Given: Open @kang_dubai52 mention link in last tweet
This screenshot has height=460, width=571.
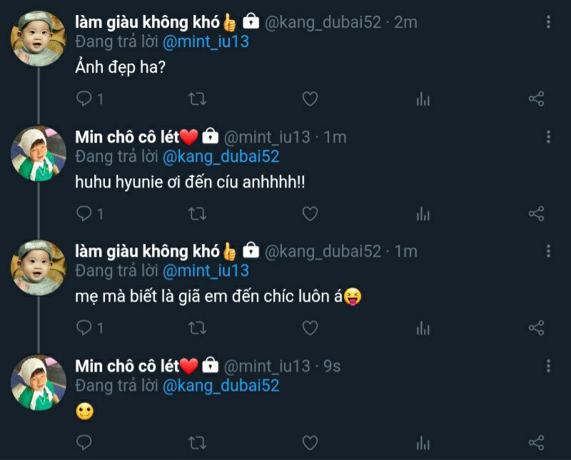Looking at the screenshot, I should click(x=221, y=386).
